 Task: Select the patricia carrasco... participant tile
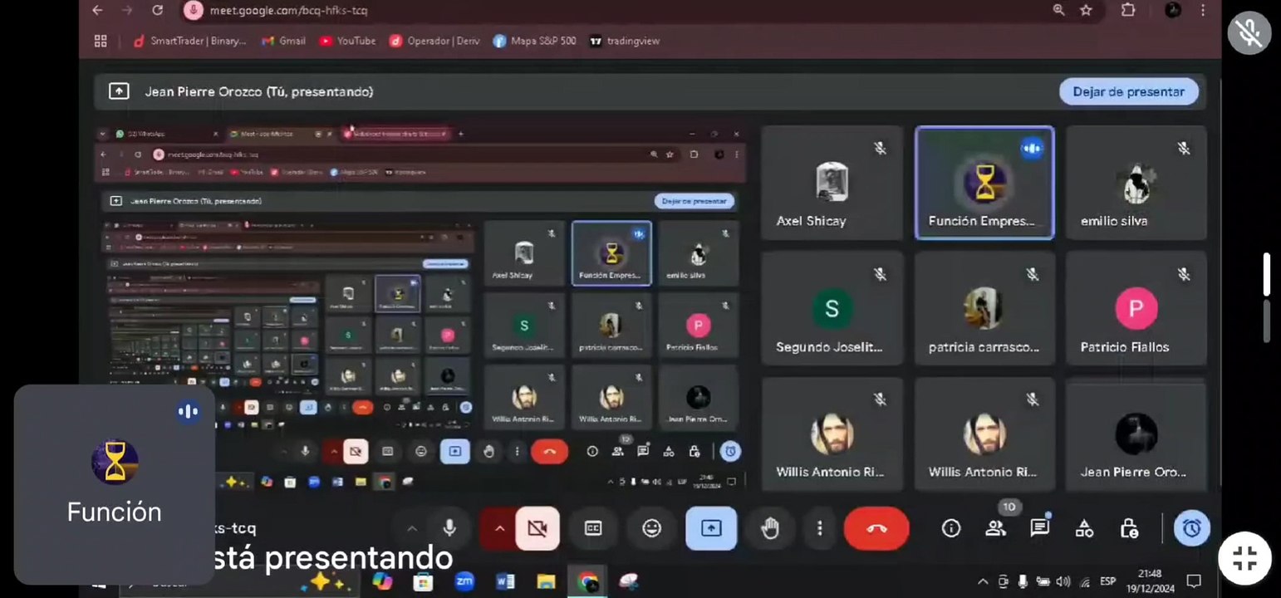coord(984,308)
